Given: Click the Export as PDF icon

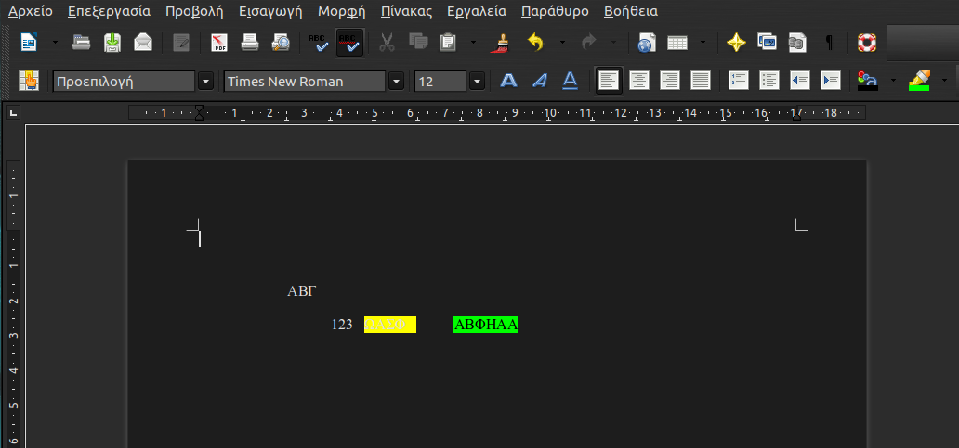Looking at the screenshot, I should click(218, 43).
